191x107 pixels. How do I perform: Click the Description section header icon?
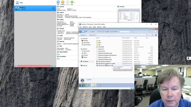coord(58,56)
